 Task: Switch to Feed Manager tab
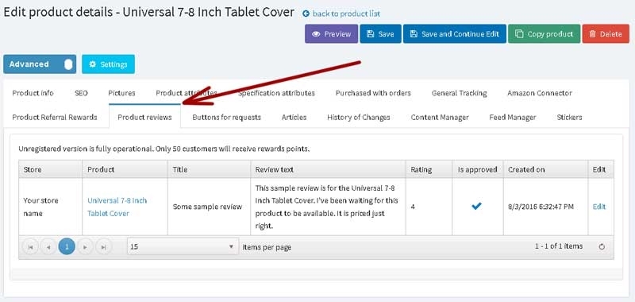[512, 117]
